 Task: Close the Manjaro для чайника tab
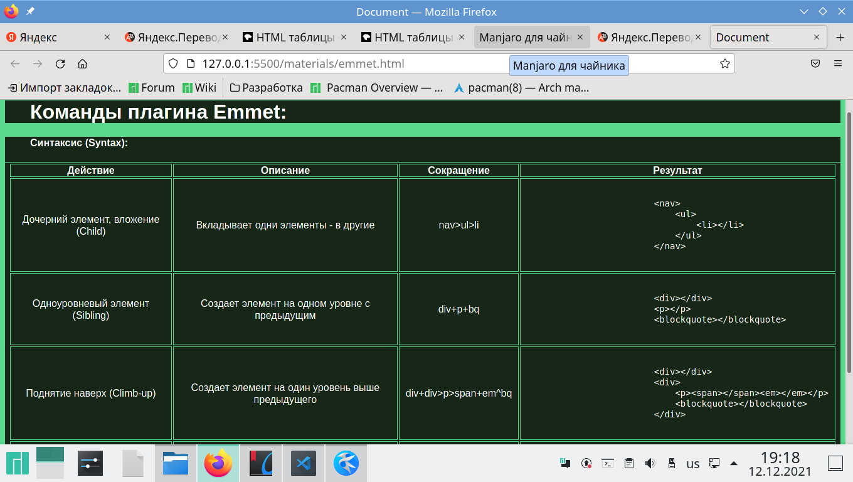click(x=580, y=38)
